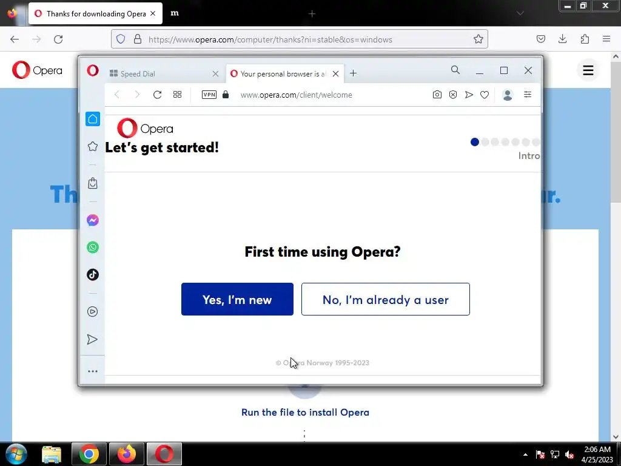Click Opera address field with welcome URL
The image size is (621, 466).
point(296,95)
